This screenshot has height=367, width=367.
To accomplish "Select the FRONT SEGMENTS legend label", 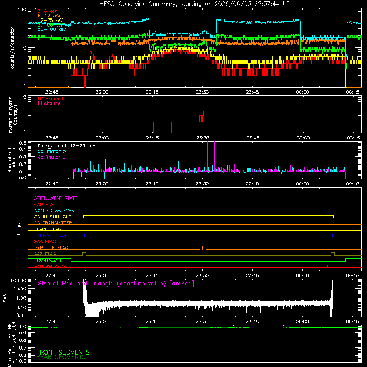I will pyautogui.click(x=63, y=352).
